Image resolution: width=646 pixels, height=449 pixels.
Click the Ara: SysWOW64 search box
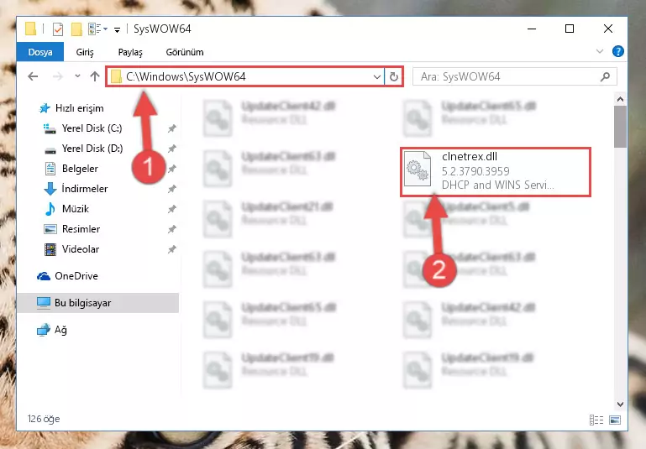[515, 77]
